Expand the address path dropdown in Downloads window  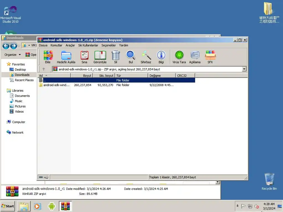(x=29, y=46)
